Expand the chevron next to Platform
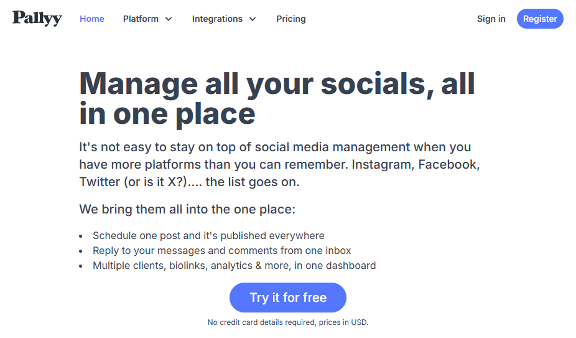Image resolution: width=576 pixels, height=338 pixels. pyautogui.click(x=169, y=19)
